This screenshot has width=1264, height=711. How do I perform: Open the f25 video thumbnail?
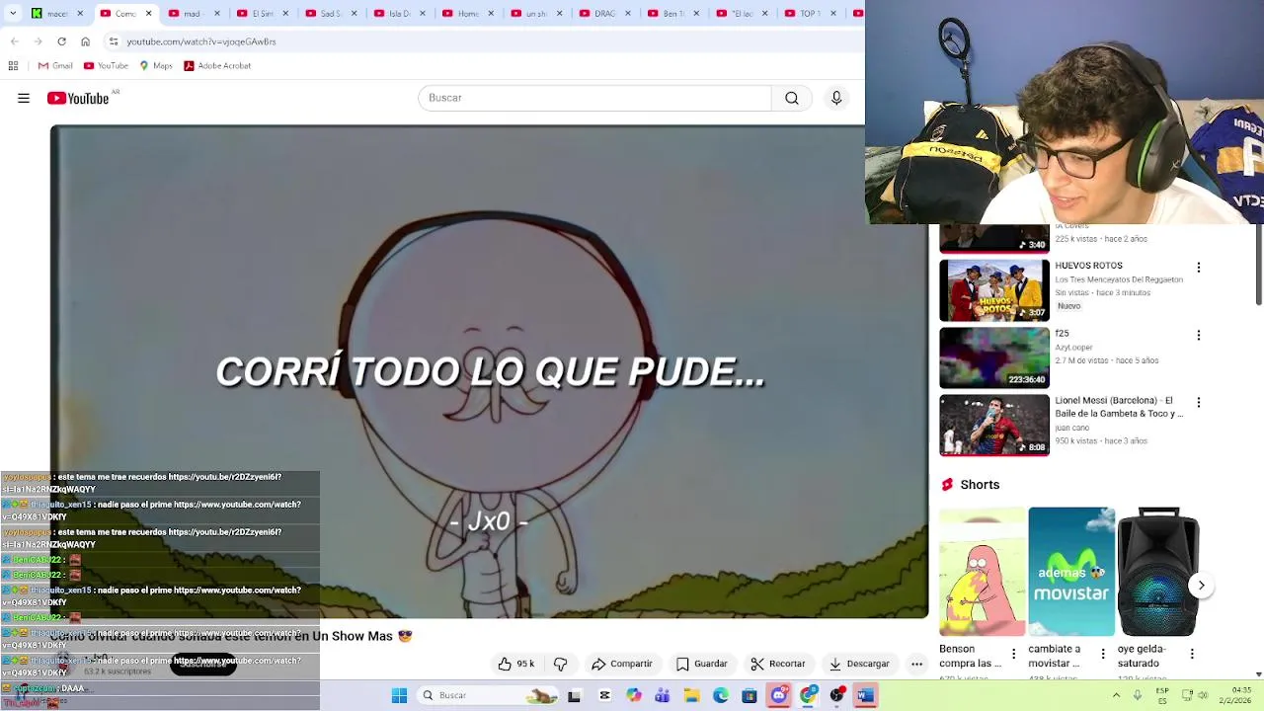click(x=994, y=357)
